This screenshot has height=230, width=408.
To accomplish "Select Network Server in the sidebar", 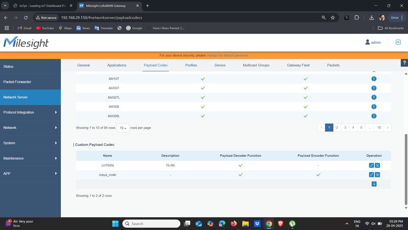I will (30, 97).
